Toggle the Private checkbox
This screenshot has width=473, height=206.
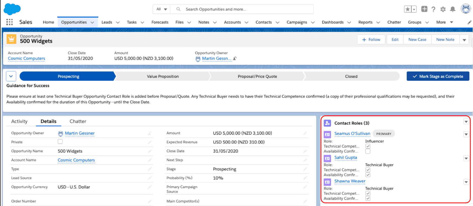pyautogui.click(x=60, y=142)
